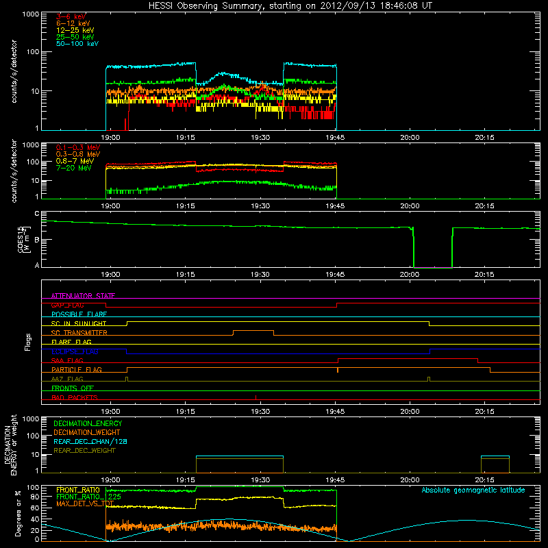
Task: Click the second REAR_DEC_CHAN decimation block
Action: [x=495, y=456]
